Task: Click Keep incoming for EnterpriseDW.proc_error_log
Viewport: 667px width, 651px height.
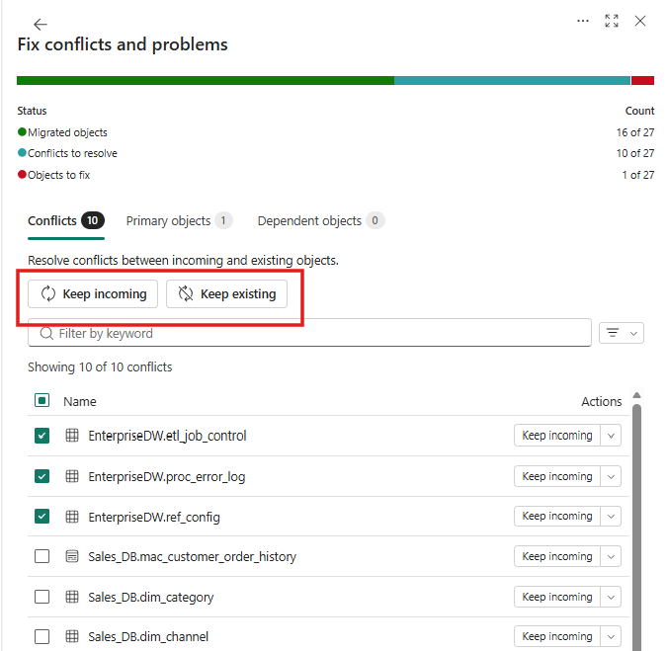Action: point(557,476)
